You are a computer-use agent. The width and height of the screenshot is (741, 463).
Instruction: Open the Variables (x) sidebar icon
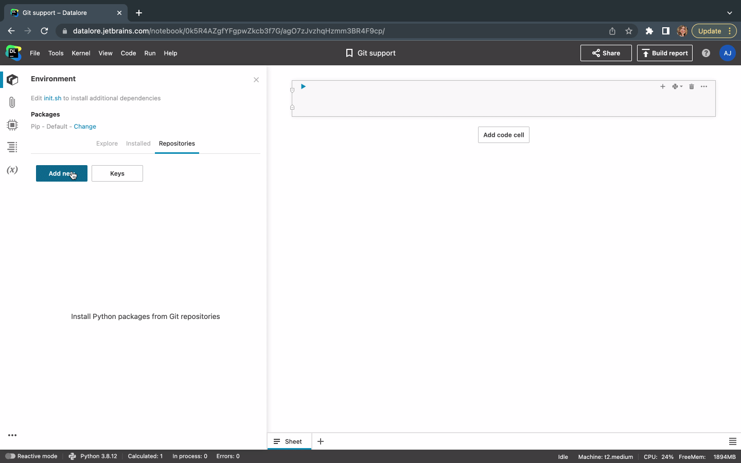(12, 170)
